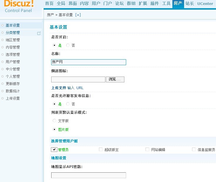Select 是 for 是否允许游客发布信息
This screenshot has height=182, width=216.
[54, 104]
